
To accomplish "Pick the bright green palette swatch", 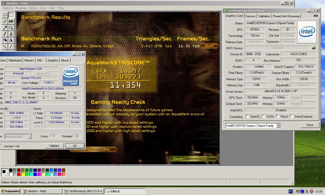I will 27,174.
